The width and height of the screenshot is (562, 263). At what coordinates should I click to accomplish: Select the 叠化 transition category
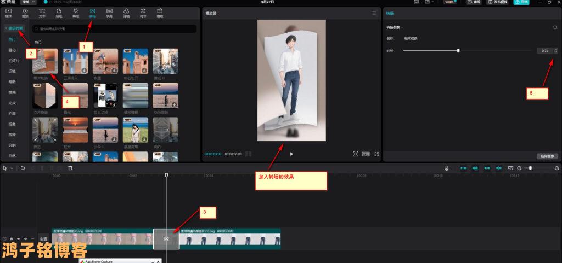click(12, 50)
